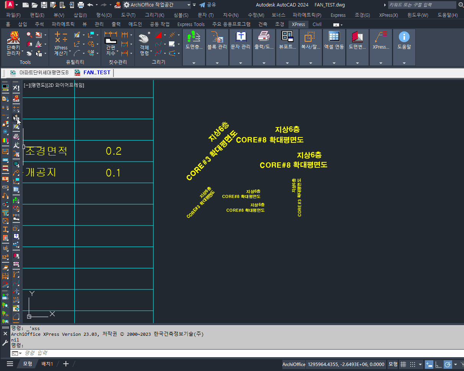The height and width of the screenshot is (371, 464).
Task: Select the 조경면적 table text
Action: [x=46, y=151]
